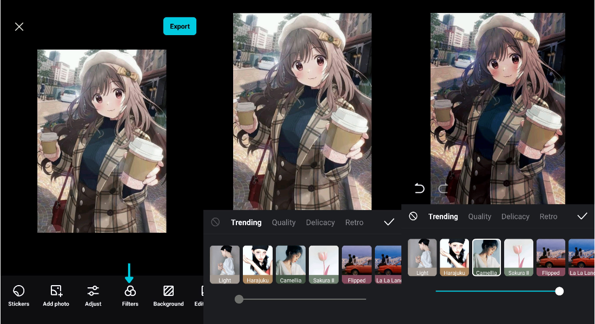Screen dimensions: 595x324
Task: Tap the no-filter icon in the middle panel
Action: pyautogui.click(x=215, y=222)
